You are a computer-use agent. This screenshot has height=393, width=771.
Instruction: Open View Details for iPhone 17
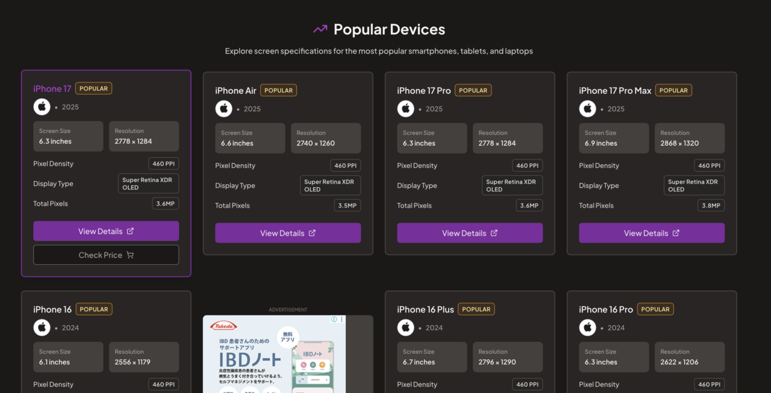point(106,231)
